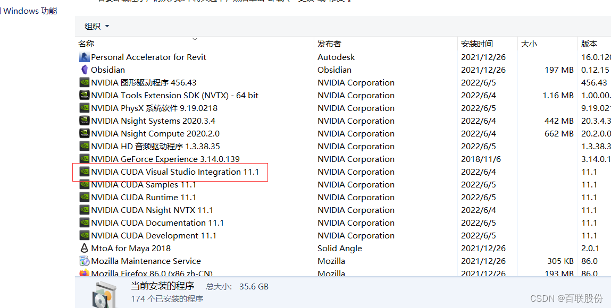Click the 1.16 MB size cell
The width and height of the screenshot is (611, 308).
coord(558,95)
